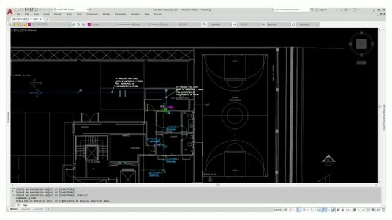Click the Dimension Style icon
Viewport: 392px width, 220px height.
(235, 24)
